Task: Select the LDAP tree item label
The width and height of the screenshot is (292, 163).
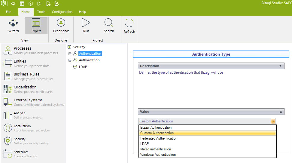Action: [83, 67]
